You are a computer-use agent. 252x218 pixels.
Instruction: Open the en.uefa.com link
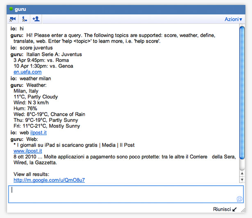point(27,72)
